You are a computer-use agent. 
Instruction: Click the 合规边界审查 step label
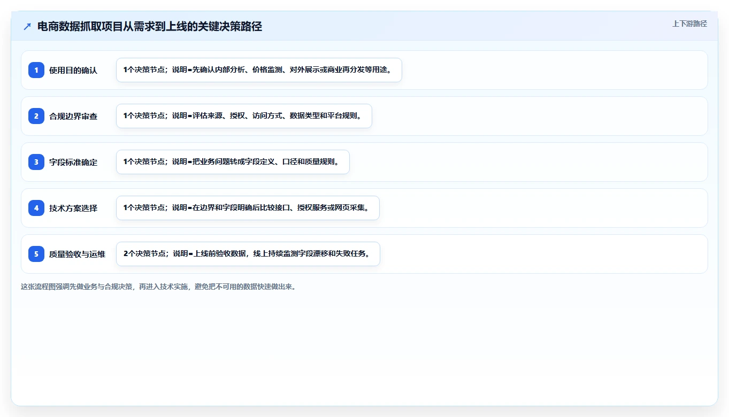pos(73,116)
